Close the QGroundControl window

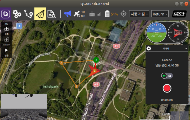[x=186, y=4]
